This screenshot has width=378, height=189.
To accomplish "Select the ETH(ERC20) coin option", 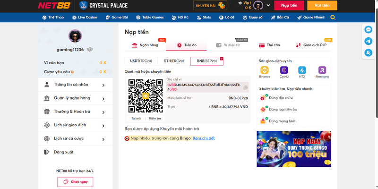I will point(174,61).
